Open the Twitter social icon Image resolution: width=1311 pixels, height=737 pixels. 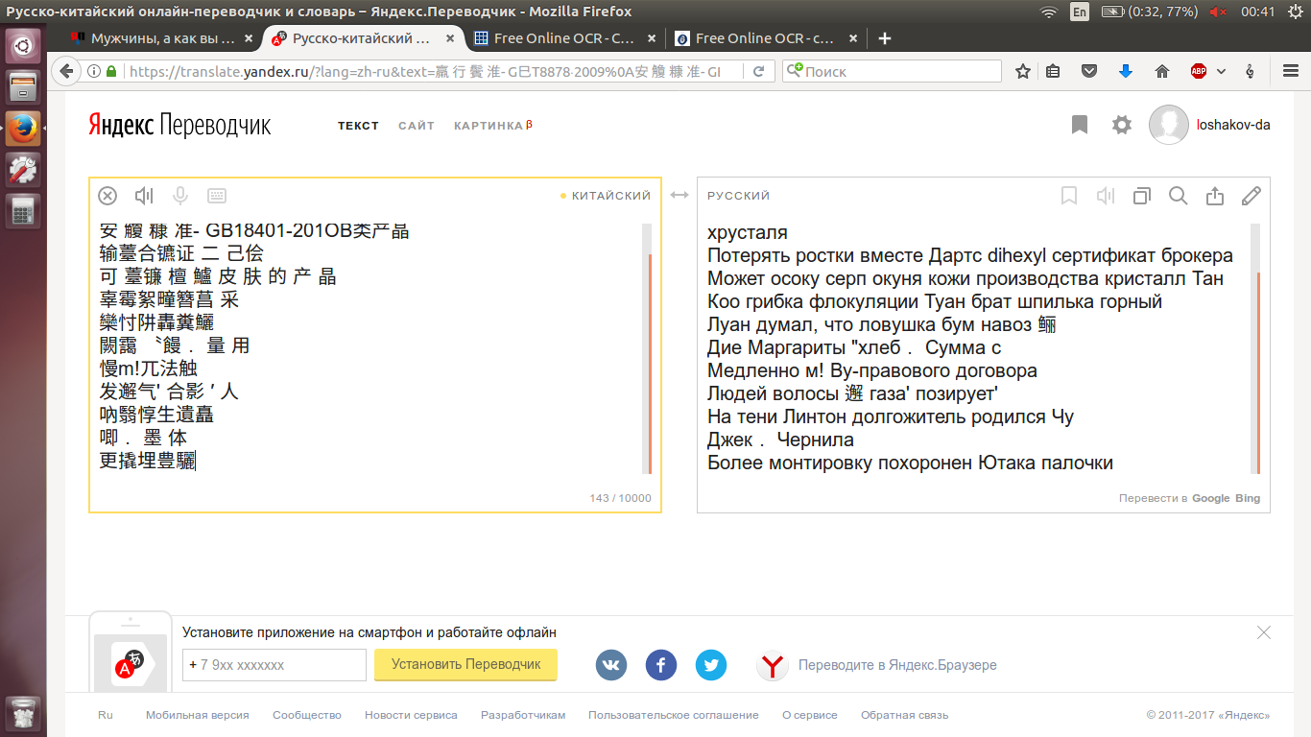(x=711, y=665)
